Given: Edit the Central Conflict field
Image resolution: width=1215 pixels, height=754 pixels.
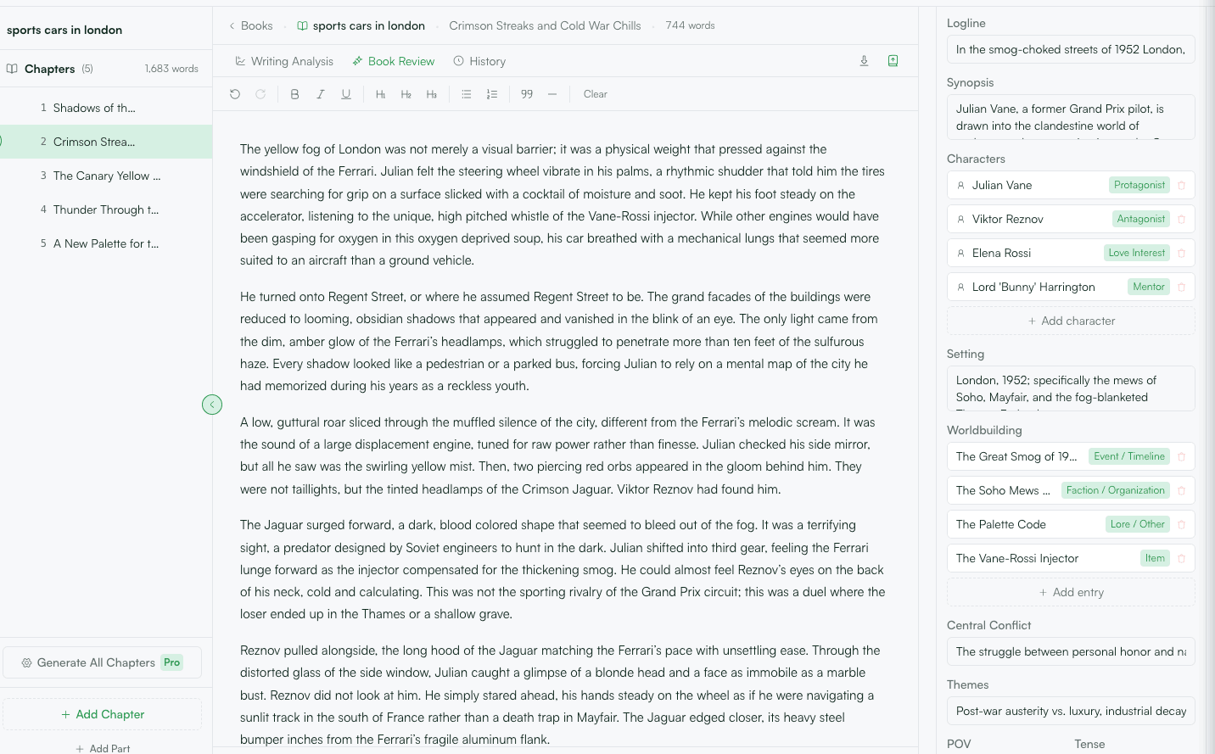Looking at the screenshot, I should [1071, 651].
